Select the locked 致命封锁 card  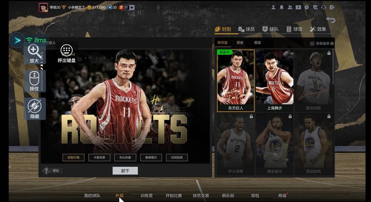[314, 81]
